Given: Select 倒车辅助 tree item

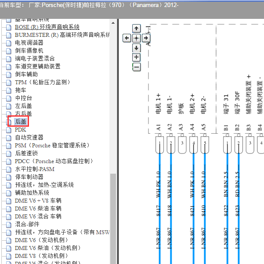Looking at the screenshot, I should 26,75.
